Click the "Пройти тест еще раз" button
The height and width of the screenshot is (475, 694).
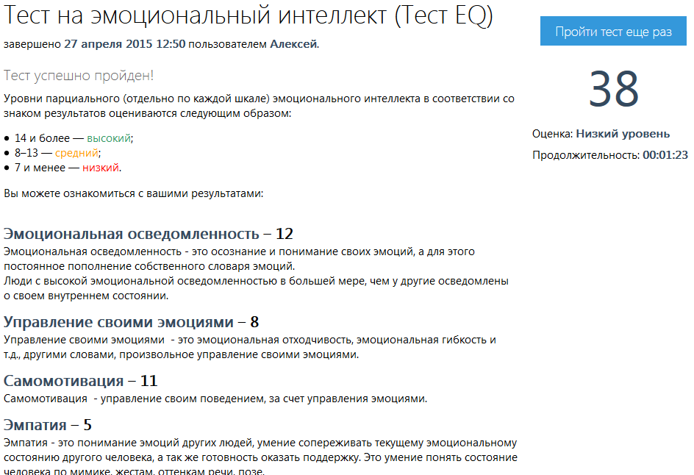click(x=613, y=32)
